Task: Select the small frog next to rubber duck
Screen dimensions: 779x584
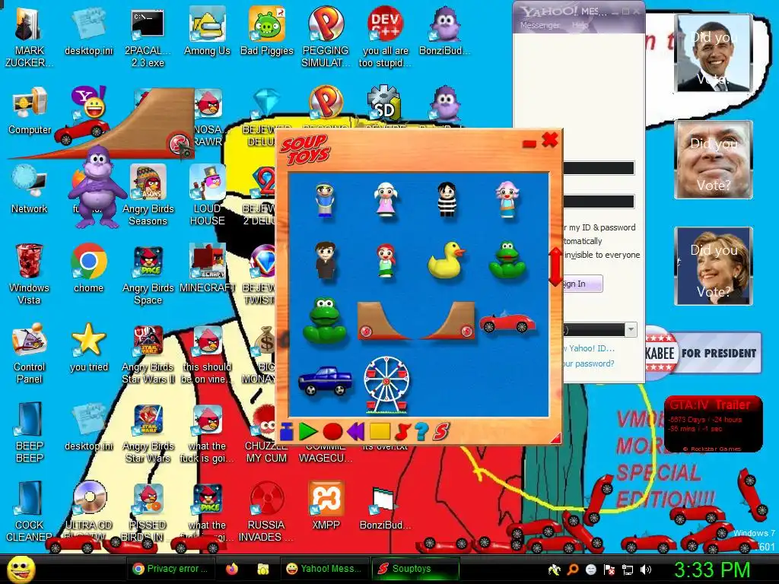Action: (x=507, y=260)
